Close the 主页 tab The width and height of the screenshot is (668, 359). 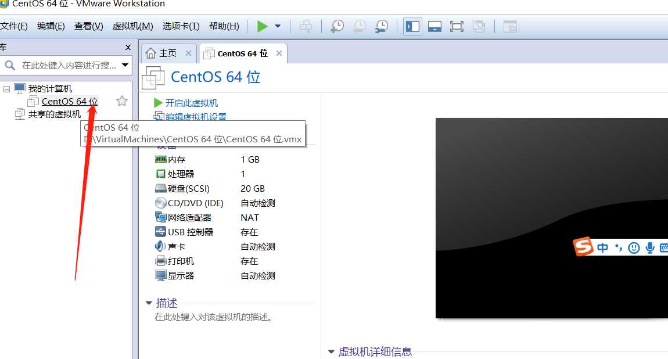[x=188, y=53]
